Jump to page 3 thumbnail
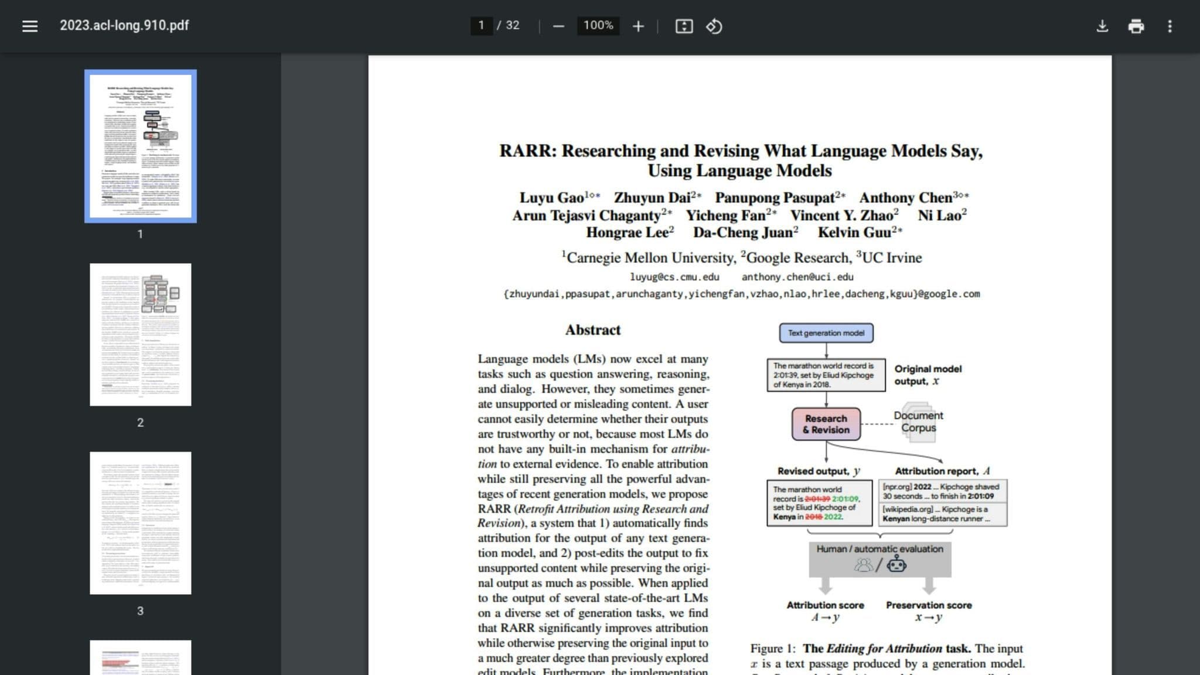Viewport: 1200px width, 675px height. (141, 523)
